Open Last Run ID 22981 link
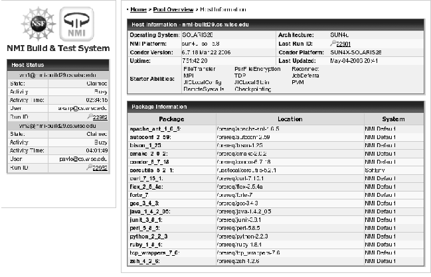The height and width of the screenshot is (277, 431). 344,43
